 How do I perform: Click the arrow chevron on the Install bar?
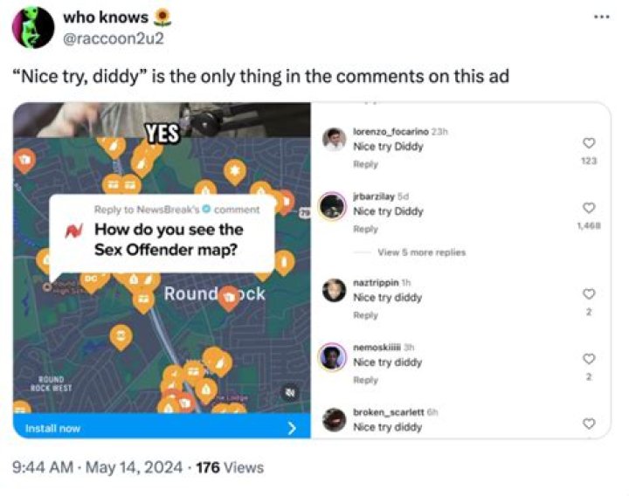tap(293, 428)
